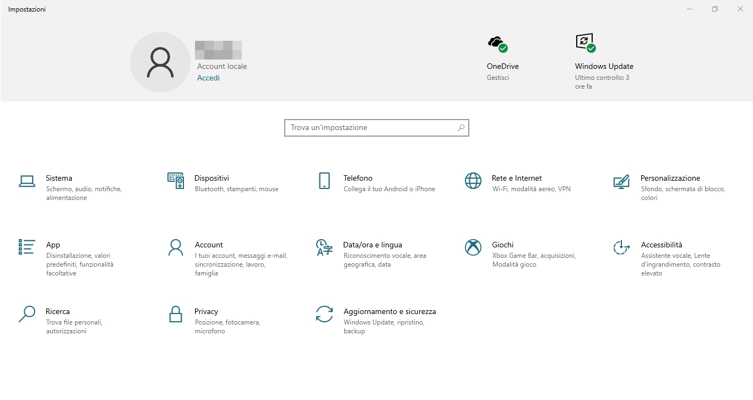Click the search magnifier in the box
This screenshot has height=400, width=753.
coord(461,128)
